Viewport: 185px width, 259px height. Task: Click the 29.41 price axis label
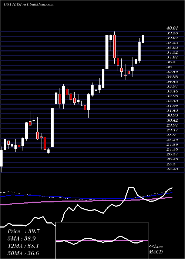(x=172, y=130)
